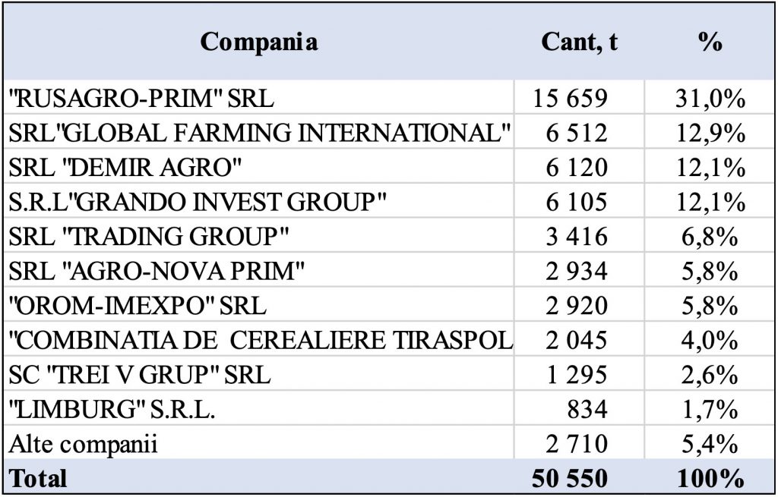Click the Compania column header
The width and height of the screenshot is (778, 497).
258,42
